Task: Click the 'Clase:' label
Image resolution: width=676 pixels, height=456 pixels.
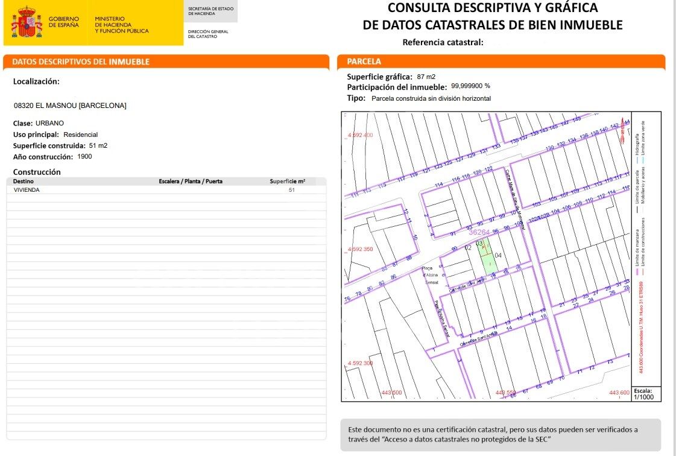Action: 23,124
